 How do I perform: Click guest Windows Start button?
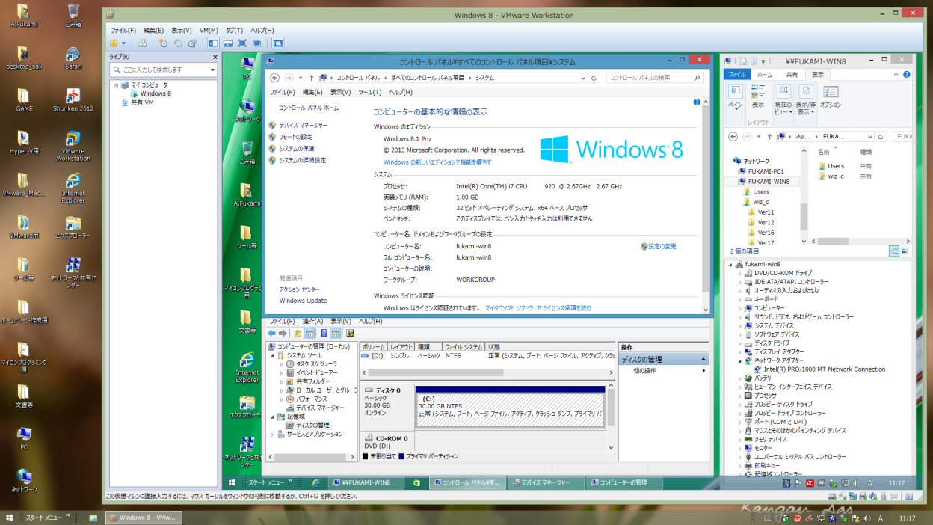coord(233,483)
